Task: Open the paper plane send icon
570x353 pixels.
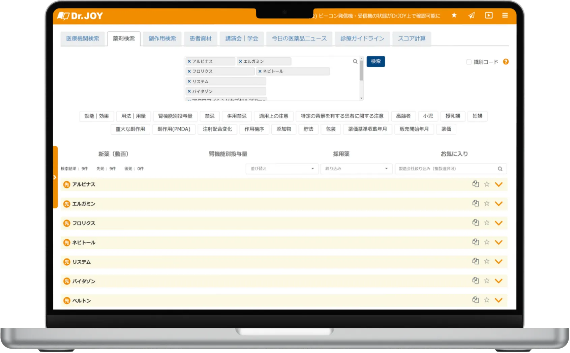Action: point(471,15)
